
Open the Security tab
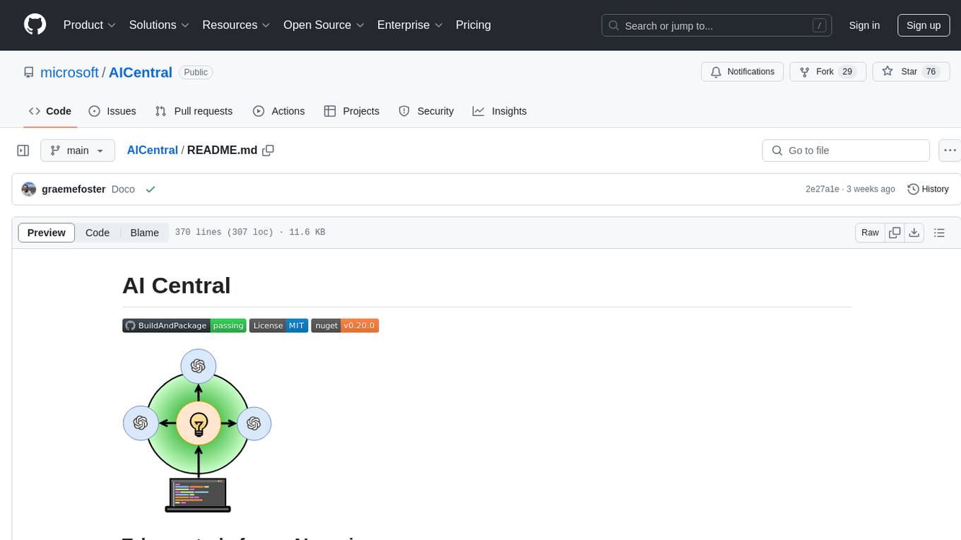426,111
